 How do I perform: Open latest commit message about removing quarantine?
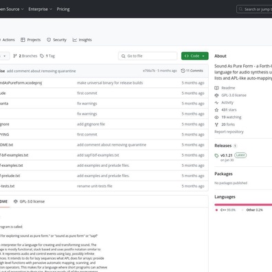coord(41,71)
